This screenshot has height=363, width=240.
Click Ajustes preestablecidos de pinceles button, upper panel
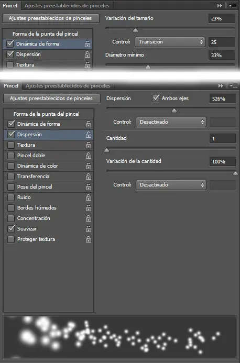click(51, 18)
